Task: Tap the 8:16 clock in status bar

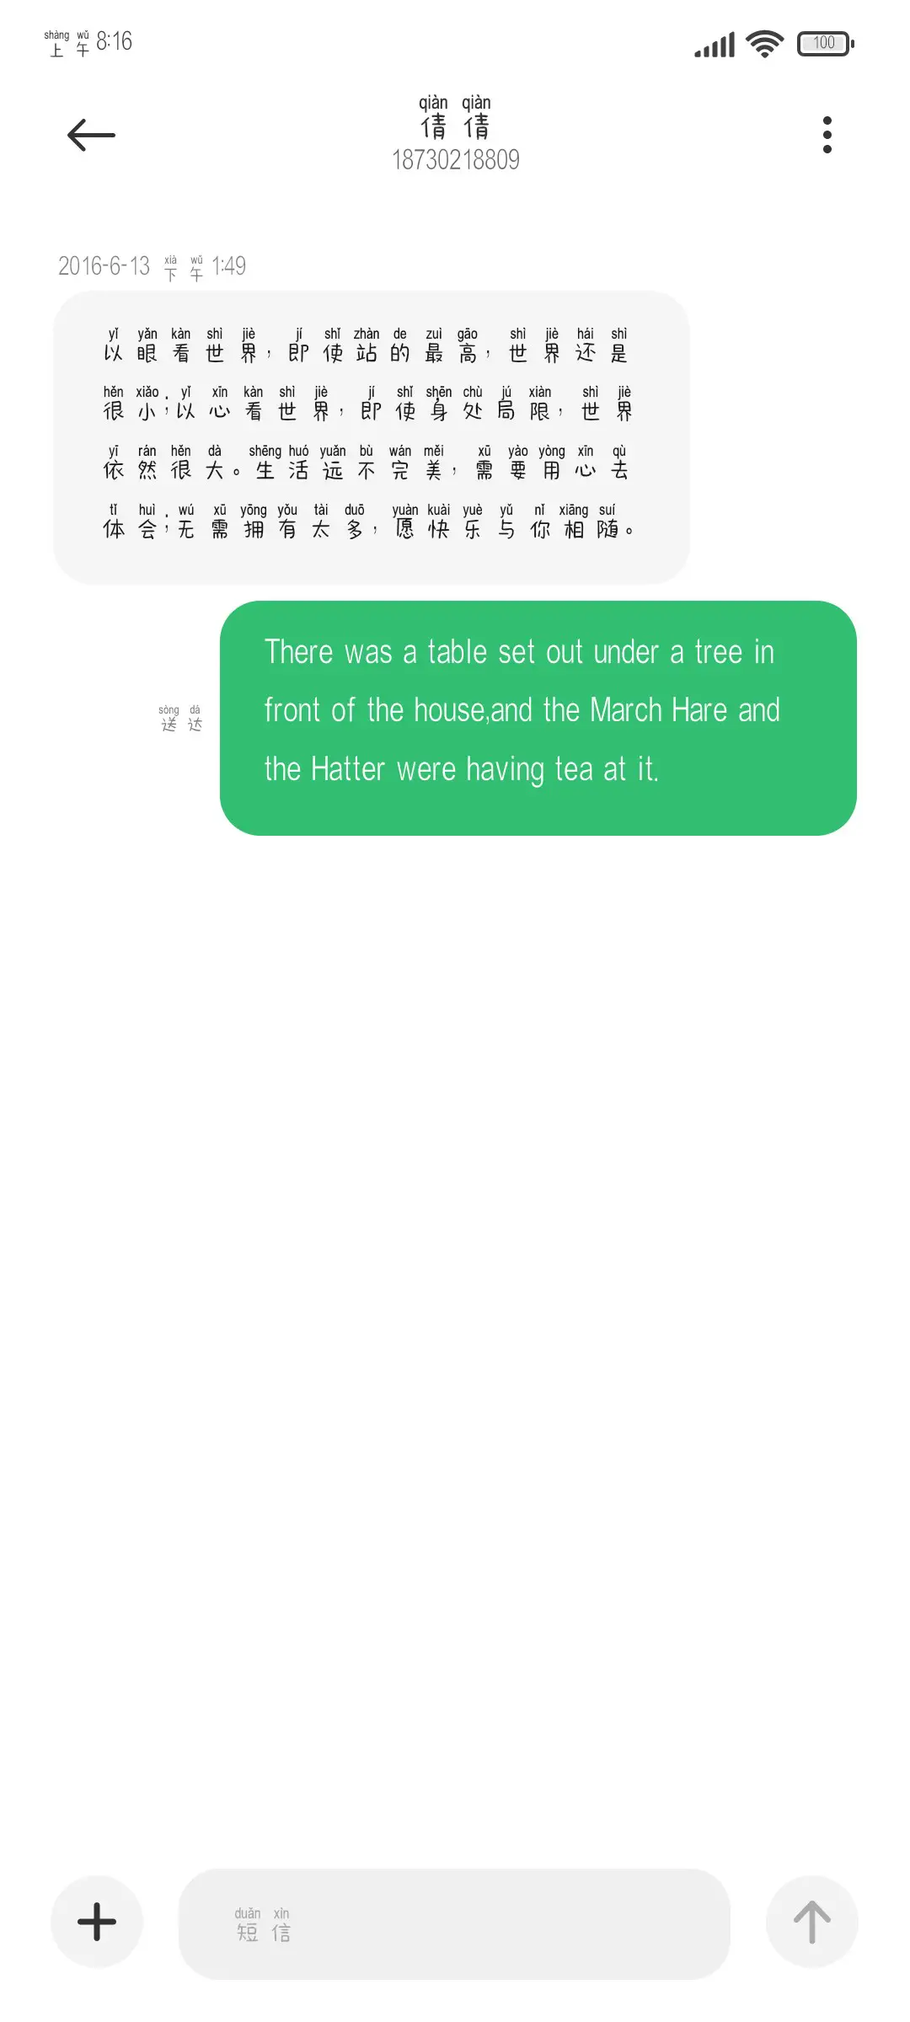Action: click(x=115, y=41)
